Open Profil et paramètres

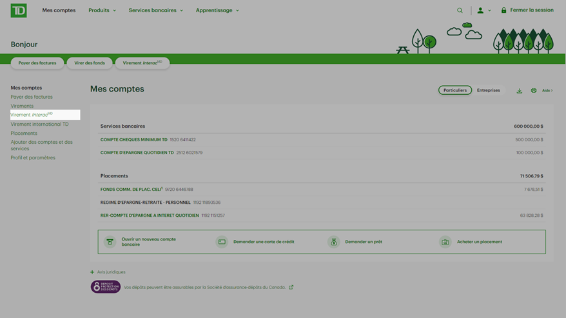[33, 158]
